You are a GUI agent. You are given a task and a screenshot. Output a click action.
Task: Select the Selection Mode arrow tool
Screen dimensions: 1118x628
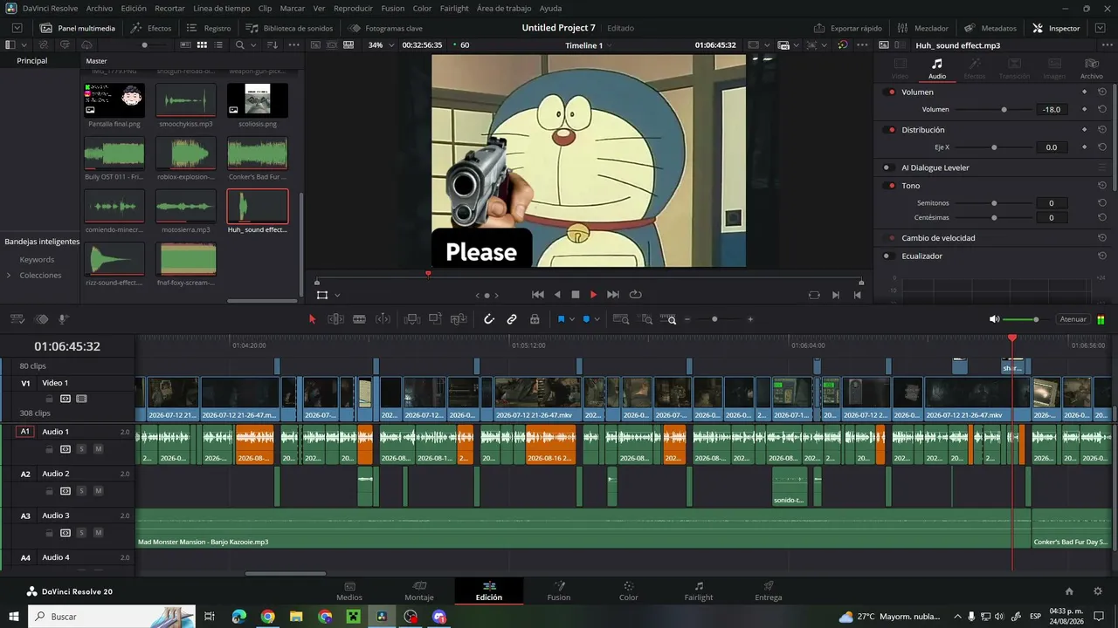point(312,319)
